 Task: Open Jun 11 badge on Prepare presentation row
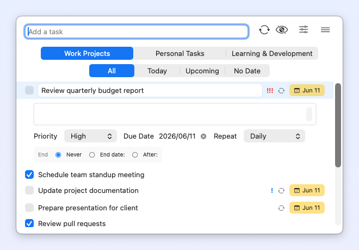click(x=307, y=208)
